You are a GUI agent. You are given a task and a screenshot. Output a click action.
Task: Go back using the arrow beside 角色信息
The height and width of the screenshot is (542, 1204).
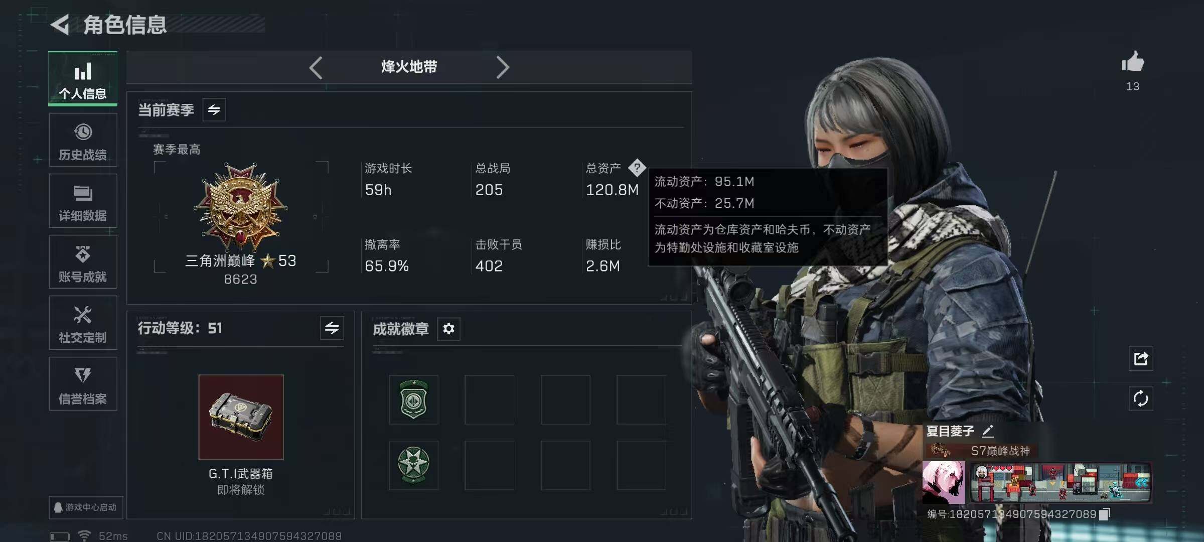pyautogui.click(x=60, y=25)
